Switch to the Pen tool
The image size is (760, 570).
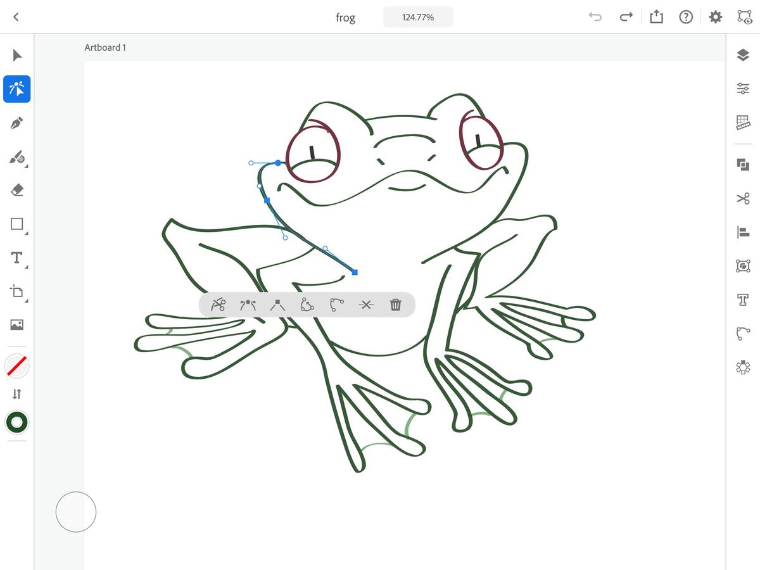16,123
